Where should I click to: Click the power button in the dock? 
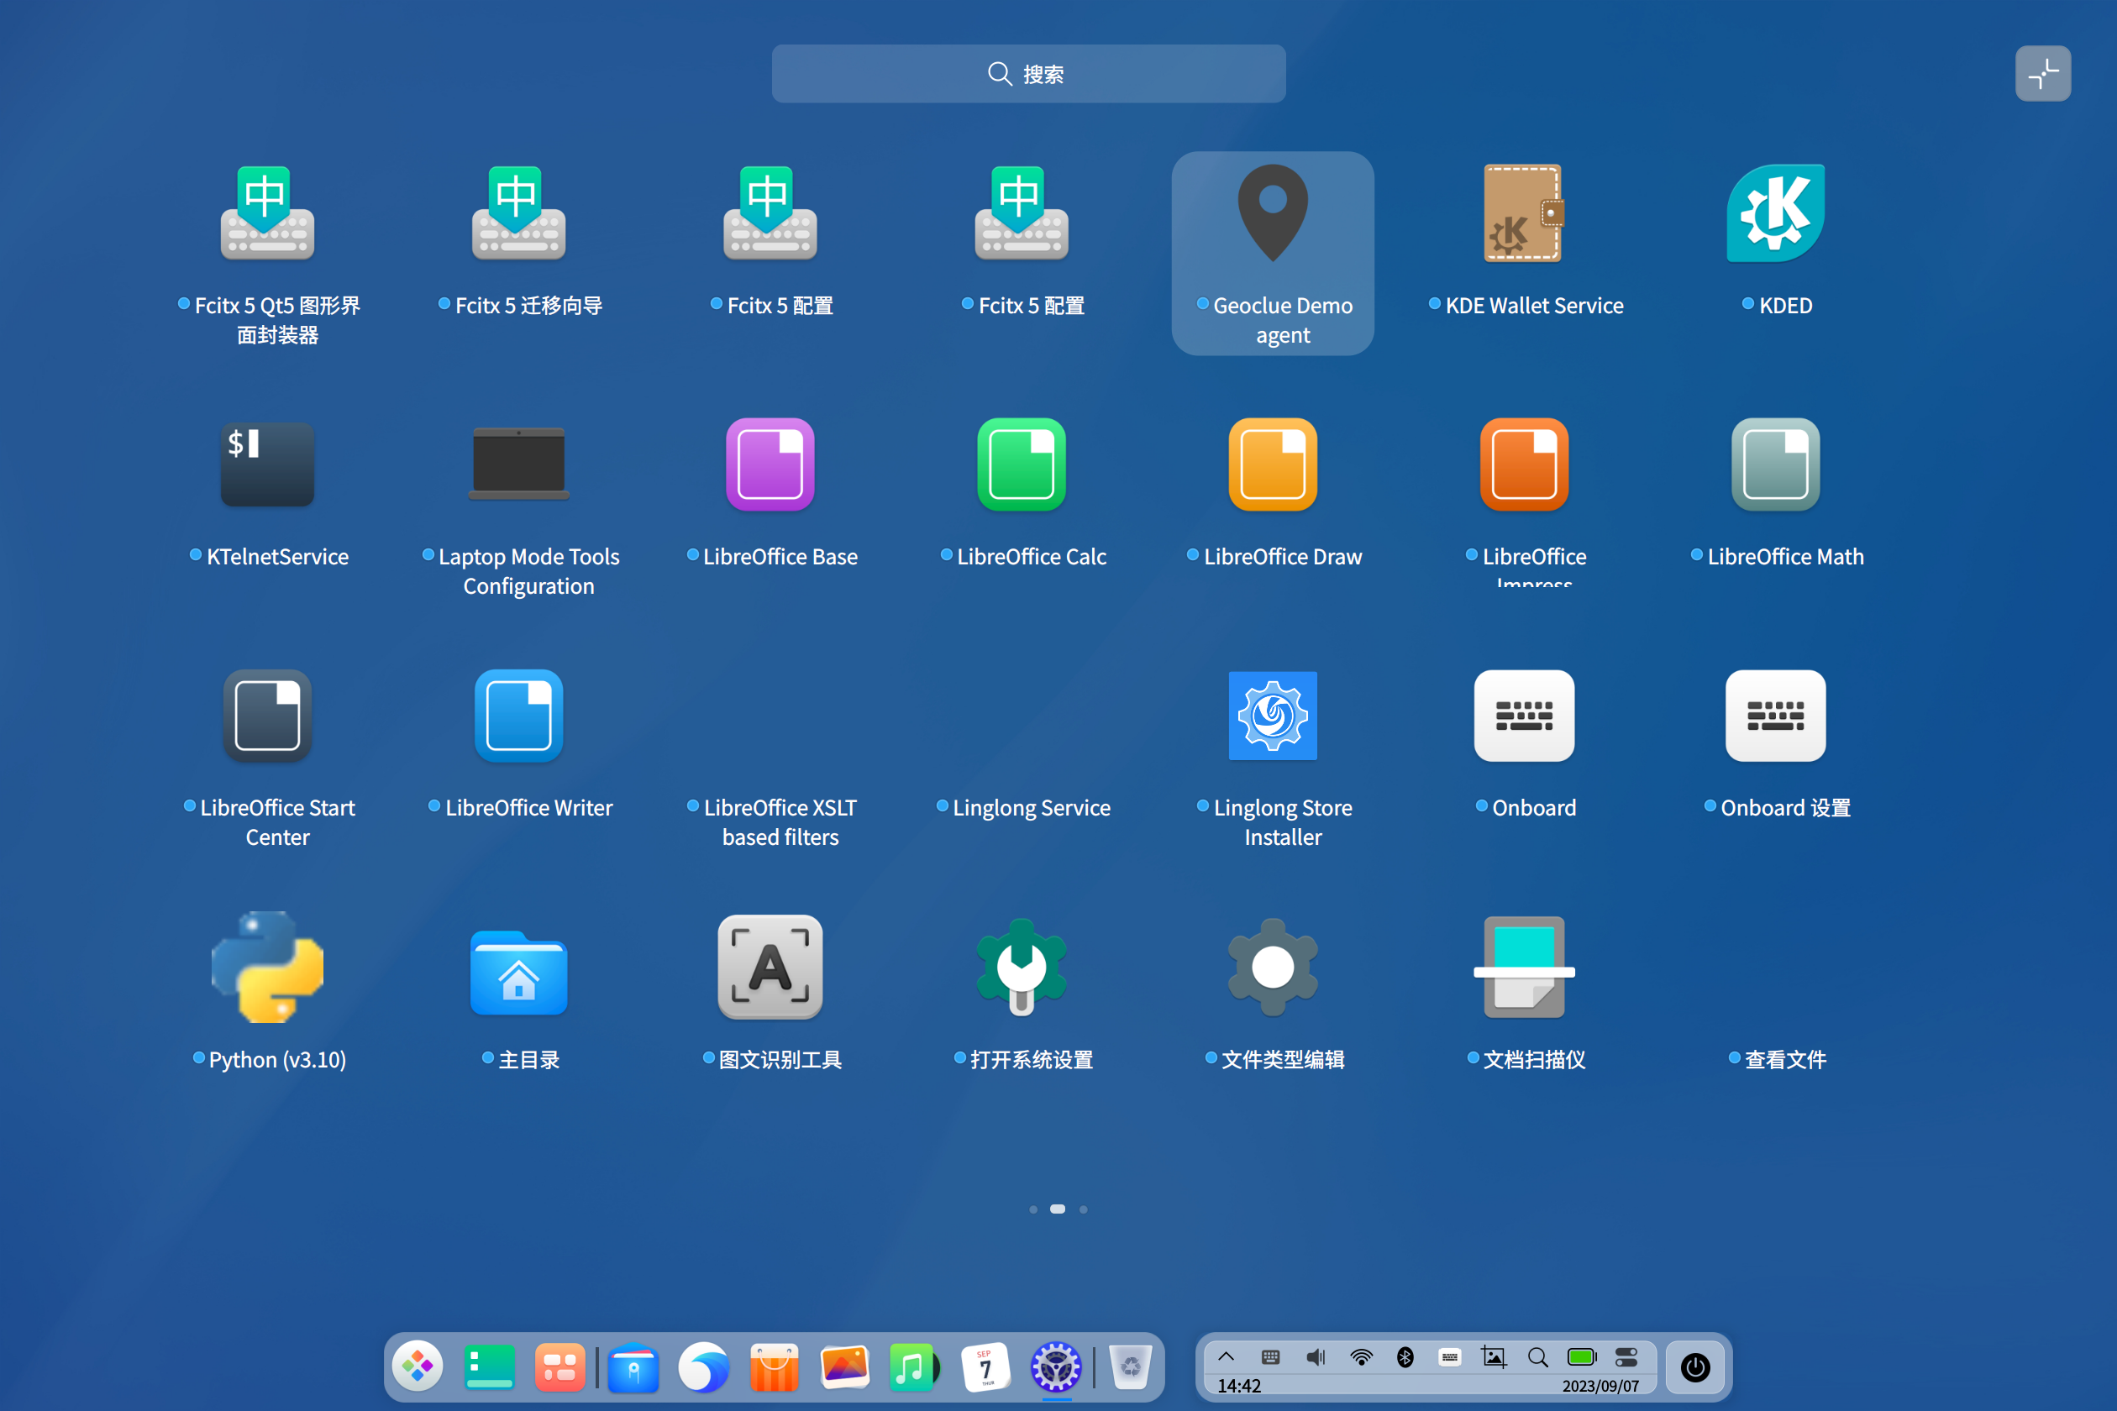click(x=1695, y=1367)
